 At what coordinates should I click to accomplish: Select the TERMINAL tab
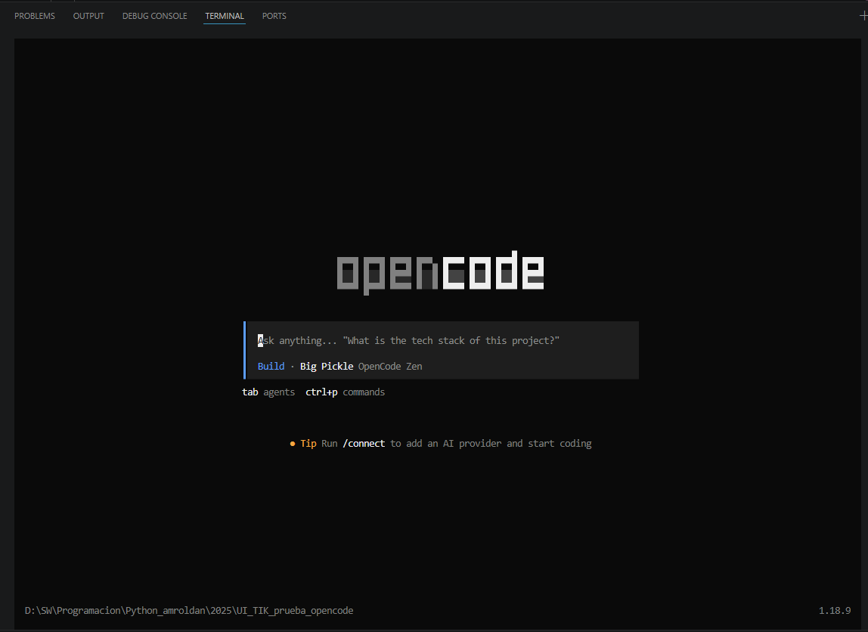tap(225, 16)
